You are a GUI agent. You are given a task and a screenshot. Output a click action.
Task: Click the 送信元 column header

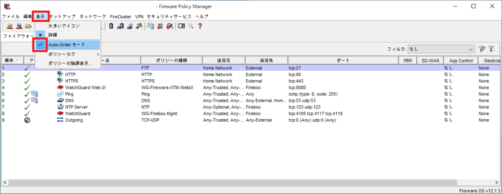click(224, 60)
